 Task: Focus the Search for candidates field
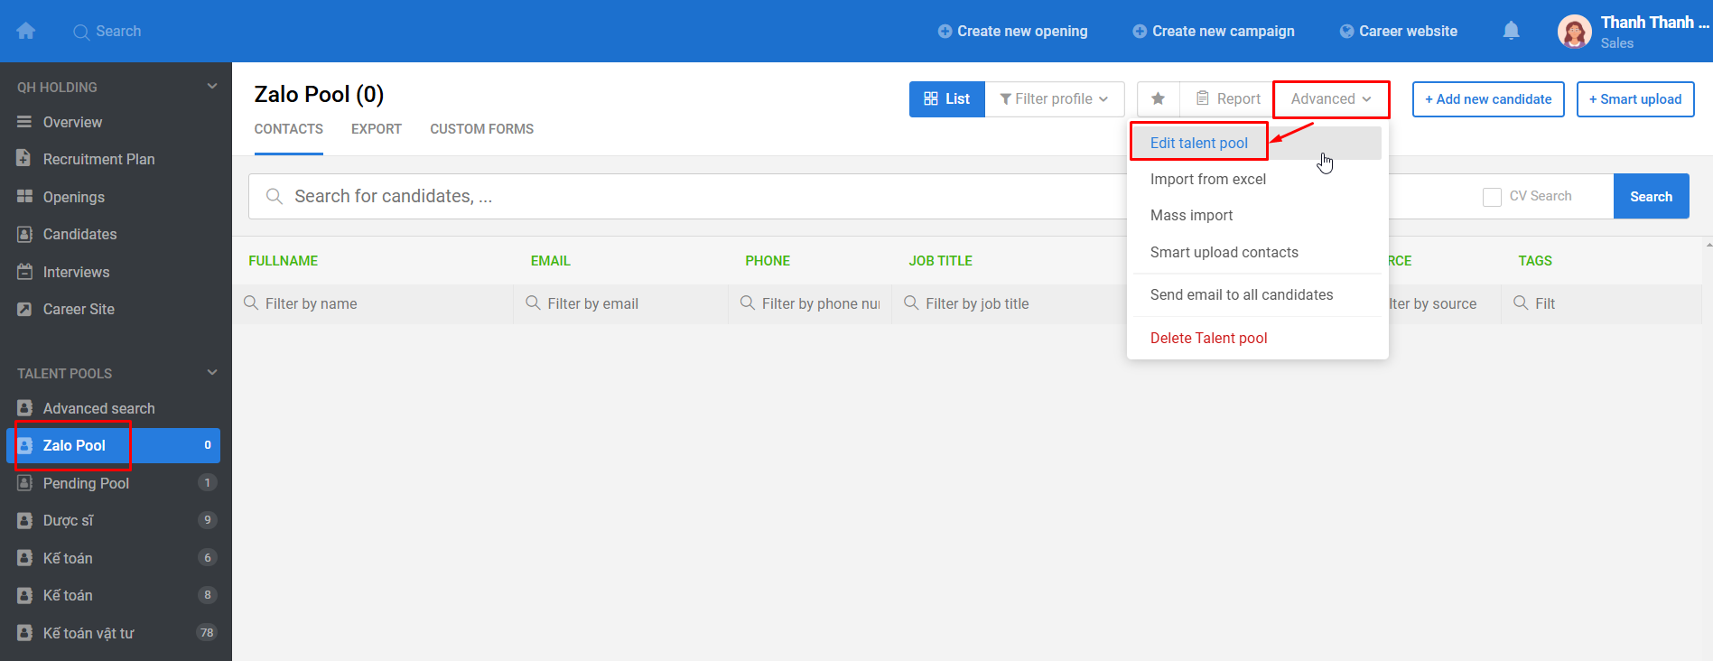click(686, 196)
